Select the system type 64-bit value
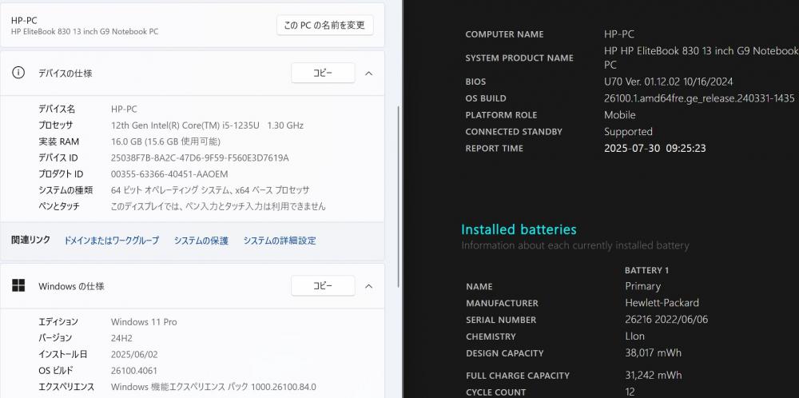Viewport: 799px width, 398px height. coord(210,190)
